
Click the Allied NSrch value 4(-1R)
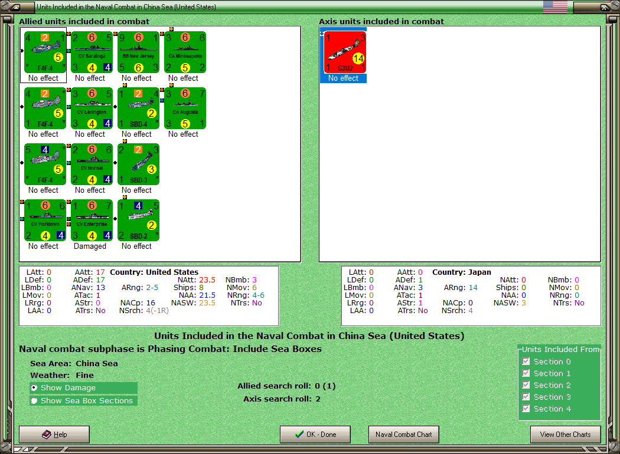pos(158,311)
